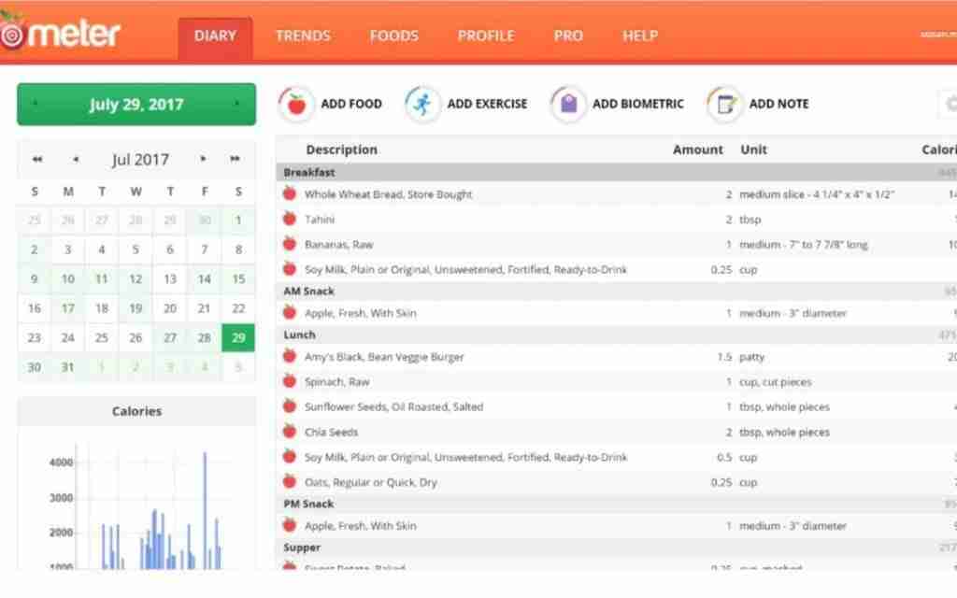Open the Help tab
This screenshot has width=957, height=598.
(x=640, y=36)
